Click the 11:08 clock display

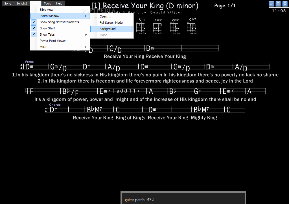(279, 11)
